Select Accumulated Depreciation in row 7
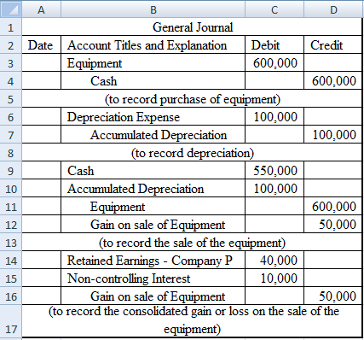The height and width of the screenshot is (340, 364). point(153,135)
